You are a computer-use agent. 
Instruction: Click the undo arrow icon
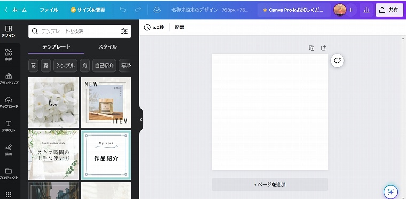122,10
